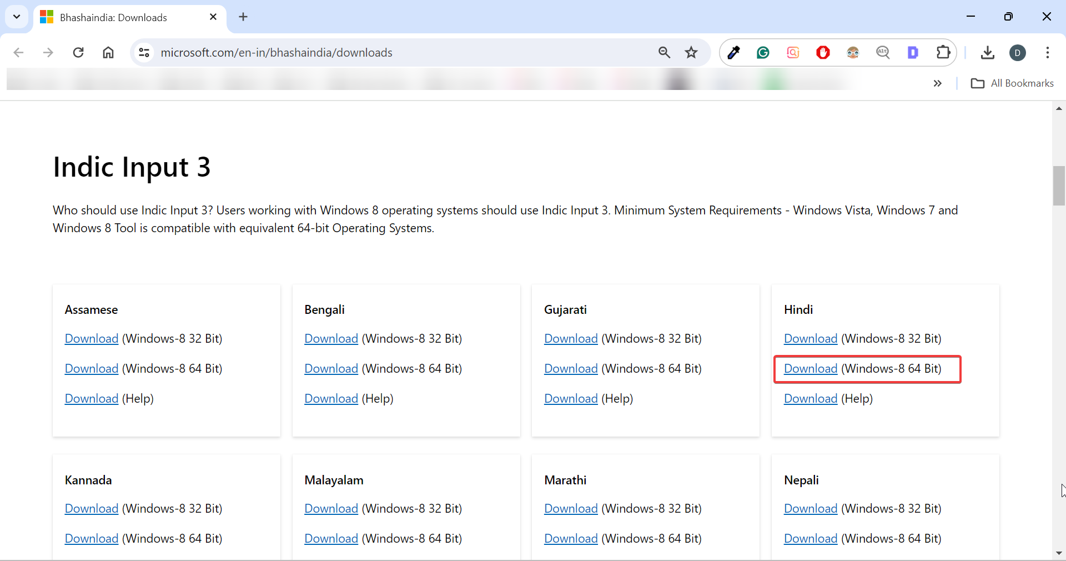Viewport: 1066px width, 561px height.
Task: Download Gujarati Windows-8 64 Bit
Action: (571, 369)
